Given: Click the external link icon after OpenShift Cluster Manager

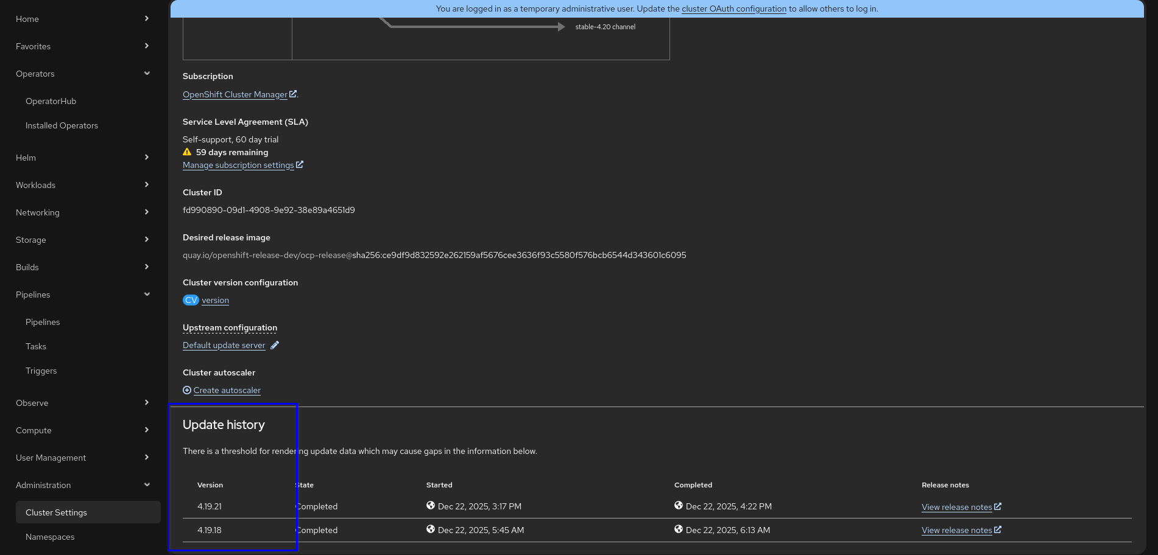Looking at the screenshot, I should (293, 94).
